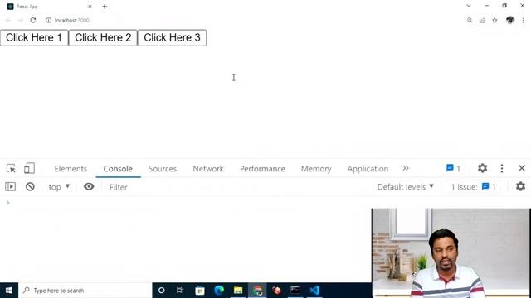The height and width of the screenshot is (298, 531).
Task: Switch to the Performance tab
Action: click(x=262, y=169)
